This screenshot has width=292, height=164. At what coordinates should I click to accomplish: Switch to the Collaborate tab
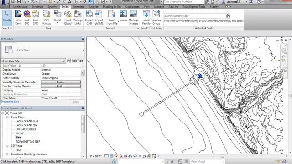(132, 7)
